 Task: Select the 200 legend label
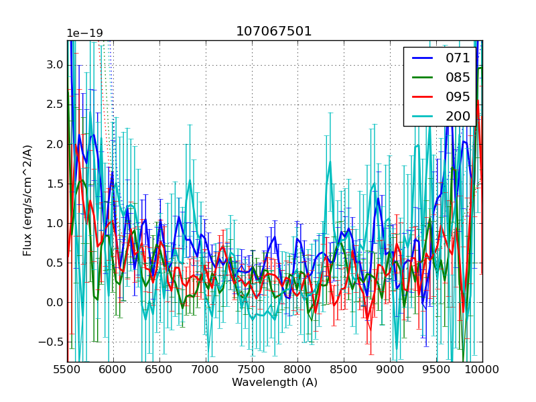(458, 116)
